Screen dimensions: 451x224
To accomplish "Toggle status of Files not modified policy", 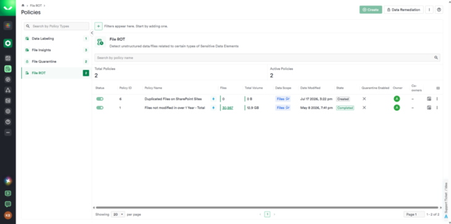I will 100,108.
